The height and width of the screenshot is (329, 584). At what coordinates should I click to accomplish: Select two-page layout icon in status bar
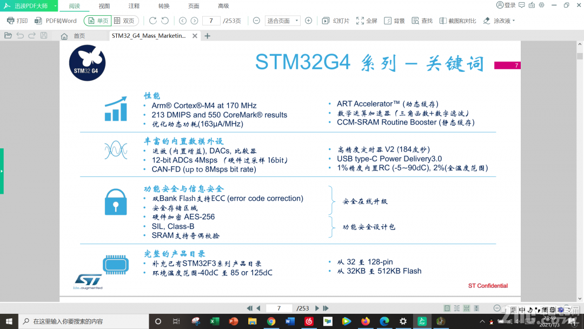coord(456,308)
